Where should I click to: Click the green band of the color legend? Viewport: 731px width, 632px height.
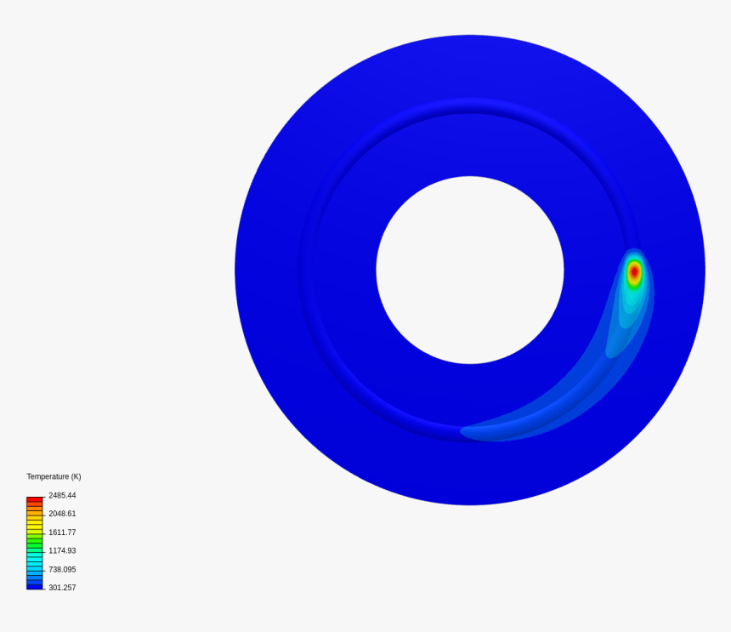coord(35,542)
